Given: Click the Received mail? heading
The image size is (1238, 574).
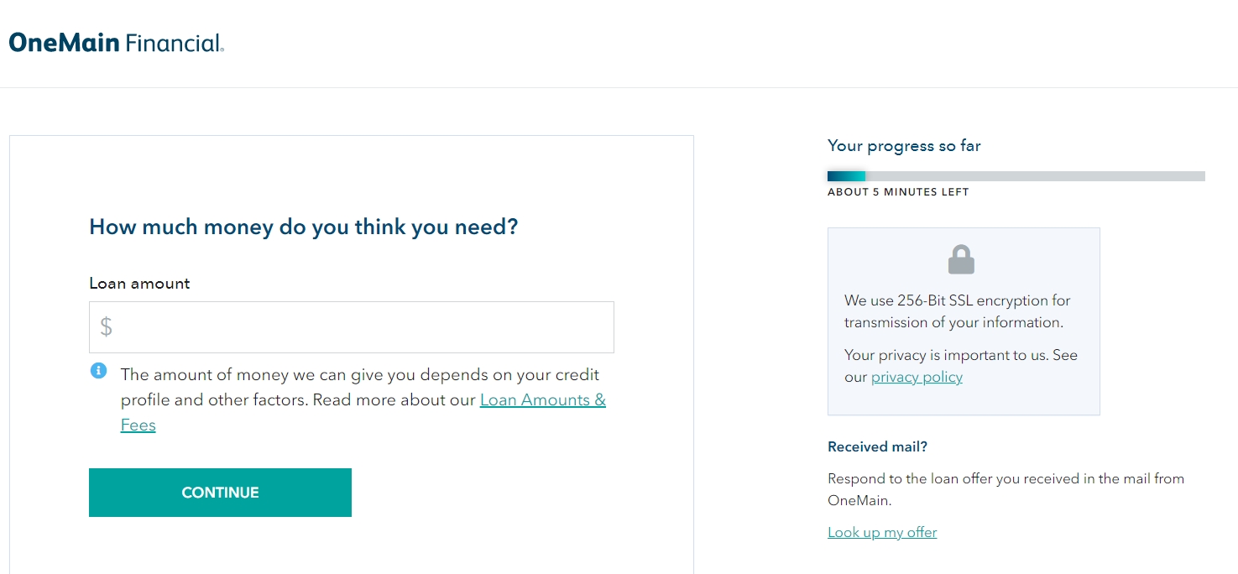Looking at the screenshot, I should [x=877, y=446].
